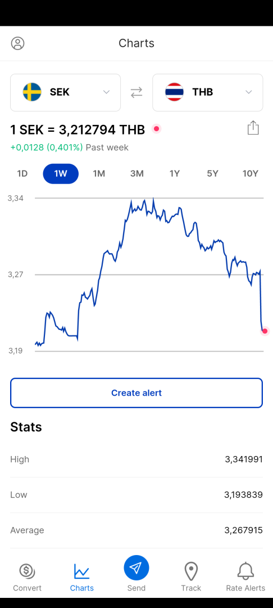Switch to the 10Y range tab
The height and width of the screenshot is (608, 273).
(x=250, y=174)
